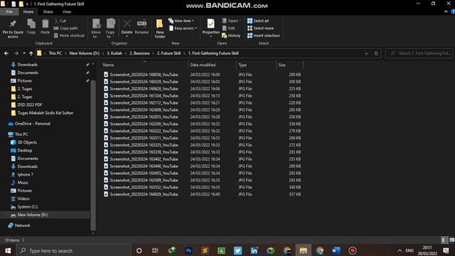455x256 pixels.
Task: Open Photoshop from the taskbar
Action: tap(188, 250)
